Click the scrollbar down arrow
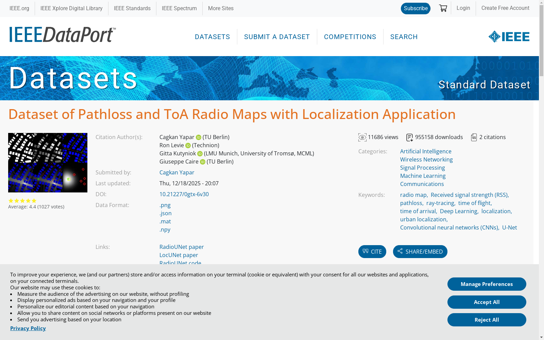The image size is (544, 340). pyautogui.click(x=541, y=337)
